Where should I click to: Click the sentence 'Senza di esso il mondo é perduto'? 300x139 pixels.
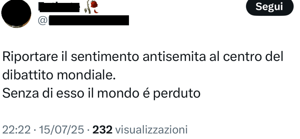[x=101, y=93]
